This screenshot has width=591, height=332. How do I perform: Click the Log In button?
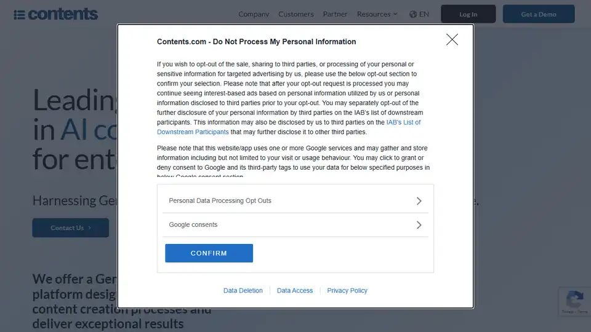click(x=468, y=14)
